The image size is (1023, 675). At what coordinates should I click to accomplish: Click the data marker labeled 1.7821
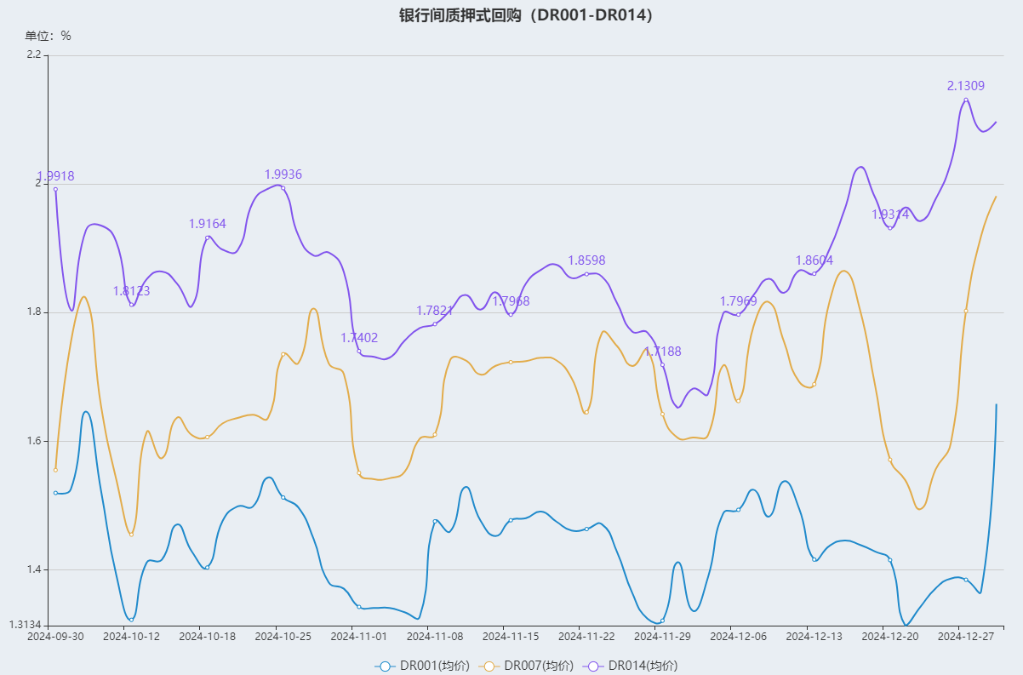(x=435, y=324)
